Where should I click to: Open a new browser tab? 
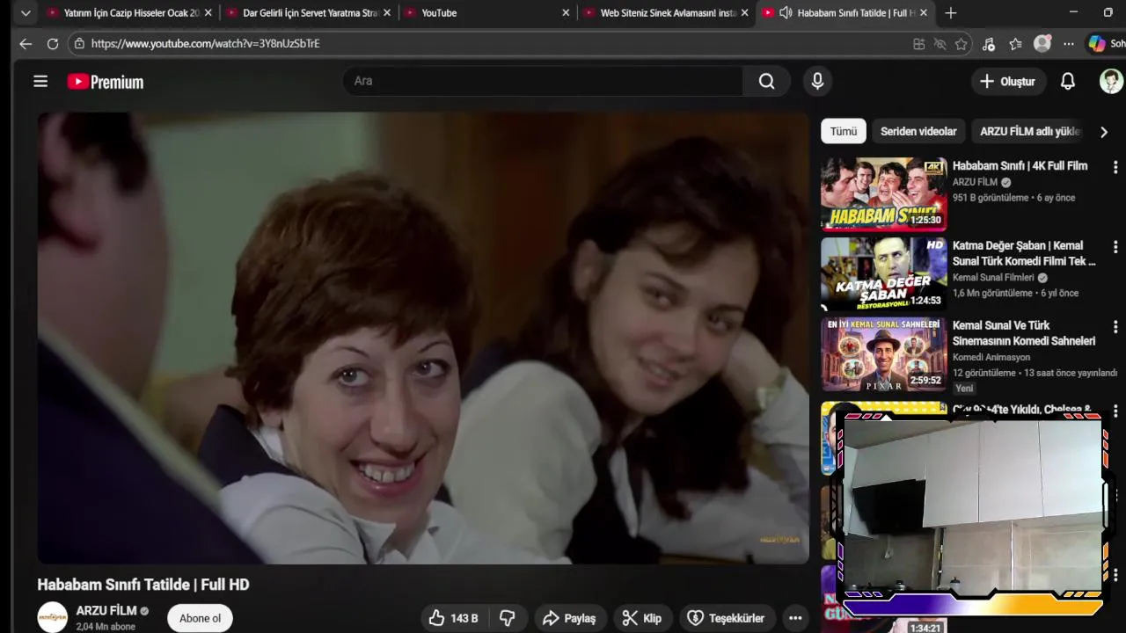951,13
